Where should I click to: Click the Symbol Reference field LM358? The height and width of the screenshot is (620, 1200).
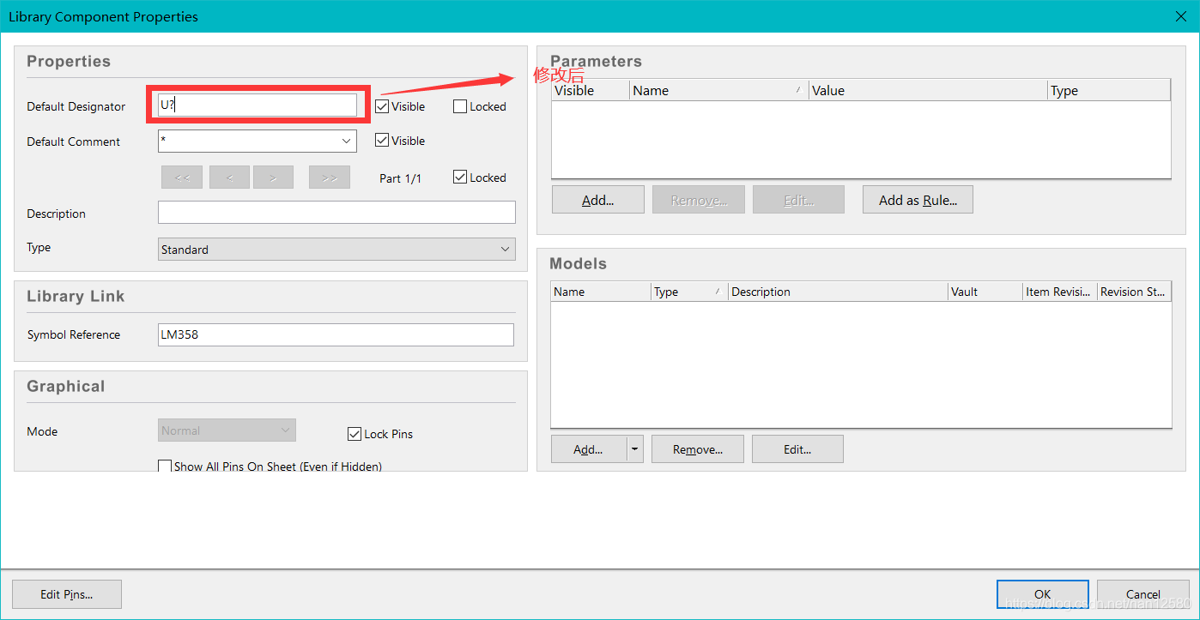point(336,334)
